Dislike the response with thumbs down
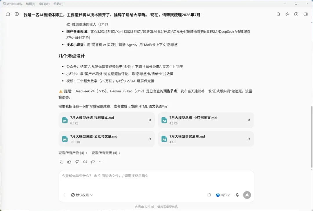The height and width of the screenshot is (211, 313). pos(77,162)
